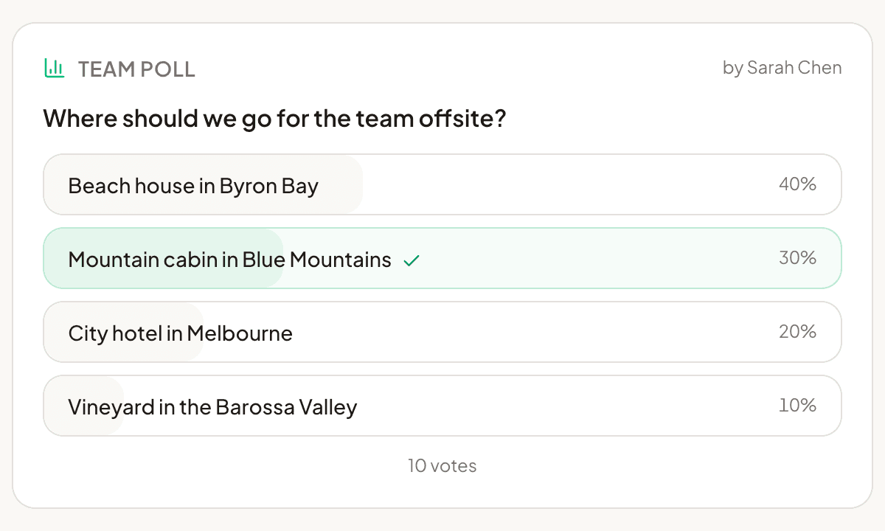
Task: Click the 40% result for Byron Bay
Action: click(x=797, y=184)
